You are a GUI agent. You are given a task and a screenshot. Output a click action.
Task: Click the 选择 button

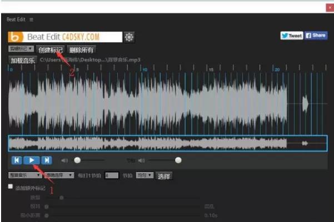(163, 176)
